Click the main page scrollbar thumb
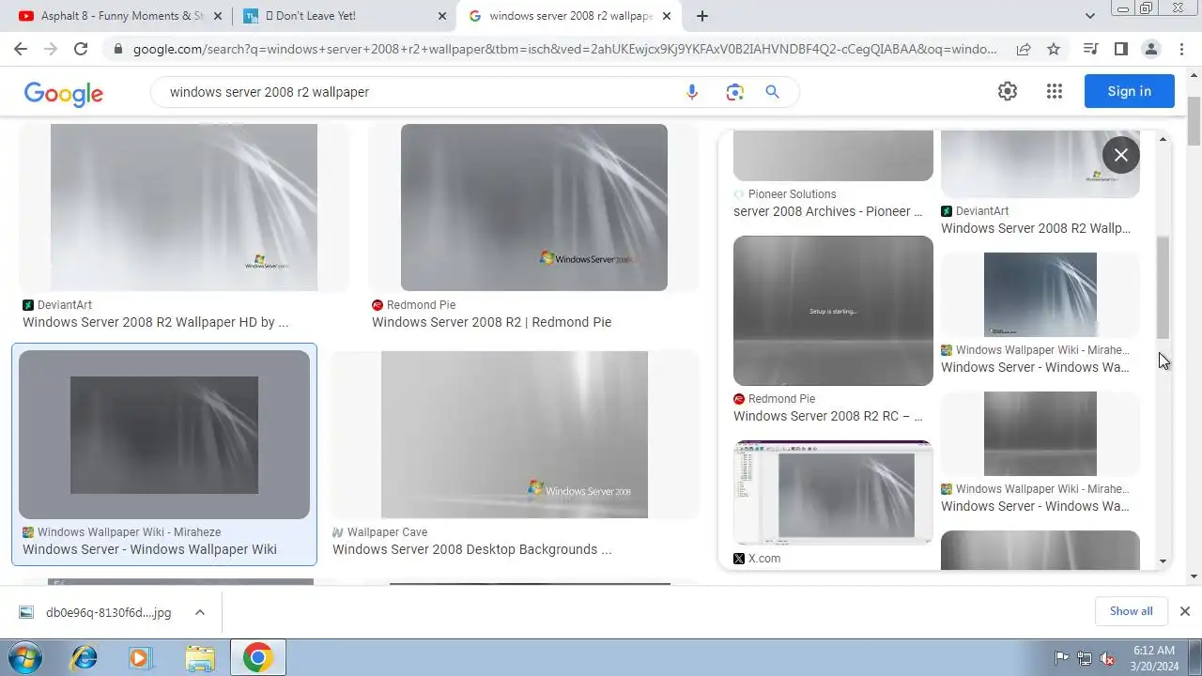 click(x=1194, y=121)
